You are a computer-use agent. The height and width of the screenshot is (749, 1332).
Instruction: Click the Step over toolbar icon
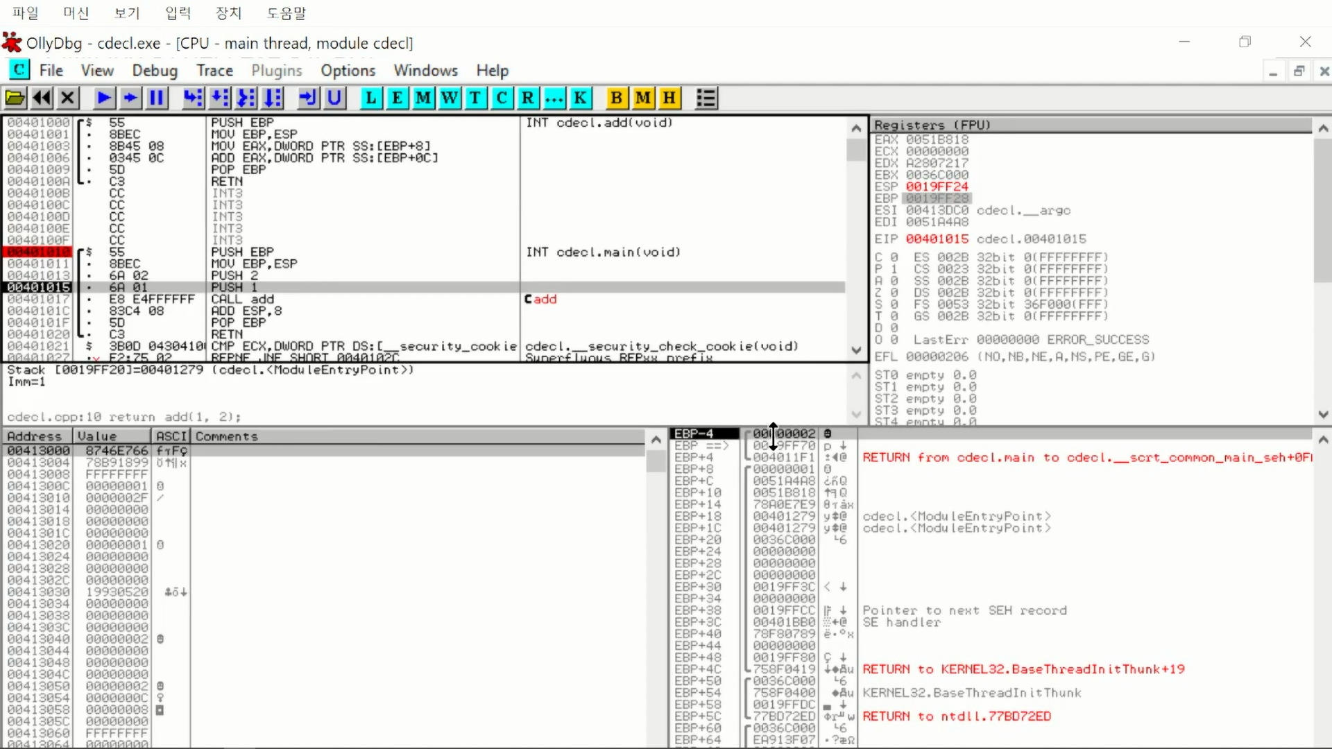point(220,98)
